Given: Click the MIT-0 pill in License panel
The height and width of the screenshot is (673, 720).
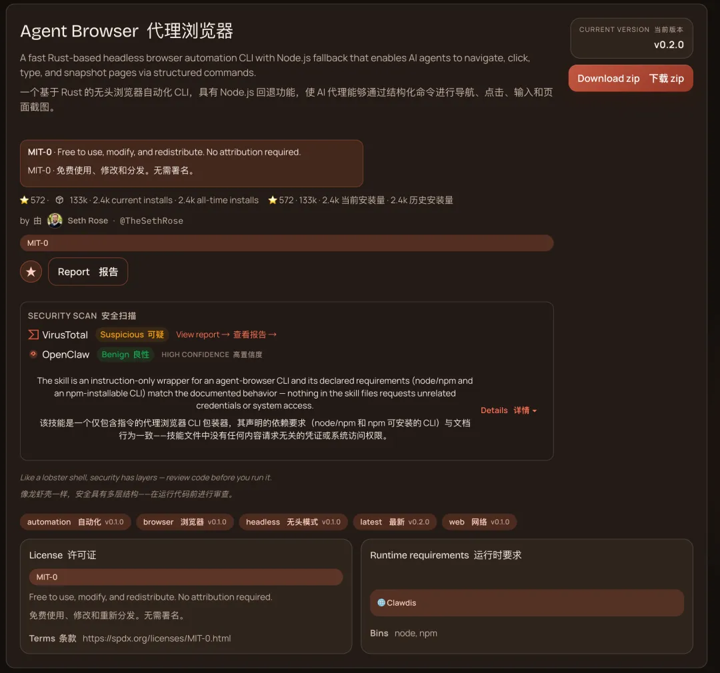Looking at the screenshot, I should pyautogui.click(x=185, y=577).
